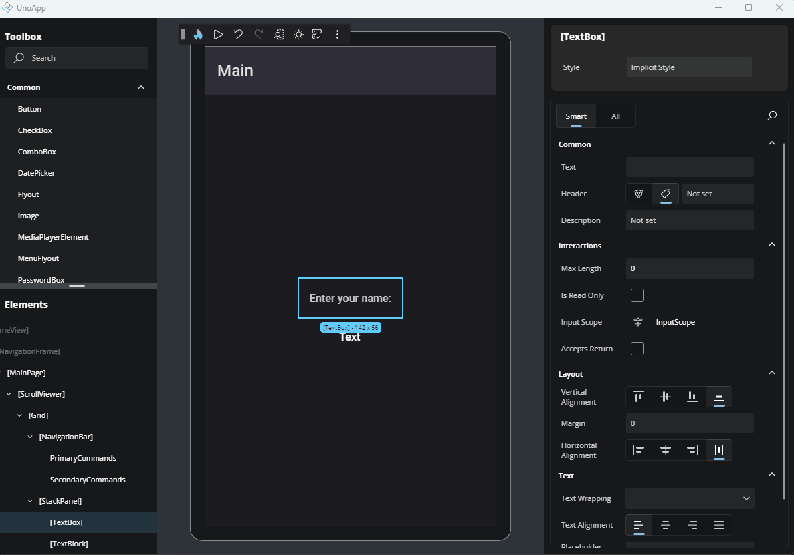Toggle the app theme with the sun icon
794x555 pixels.
[x=298, y=34]
